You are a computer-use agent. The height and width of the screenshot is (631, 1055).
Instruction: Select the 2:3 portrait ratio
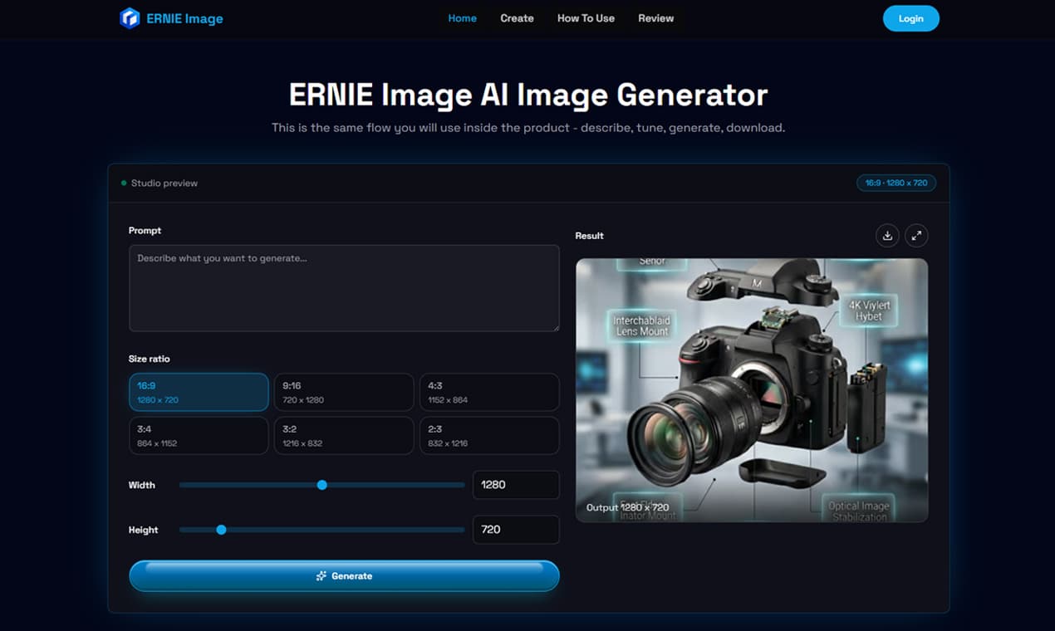(488, 435)
